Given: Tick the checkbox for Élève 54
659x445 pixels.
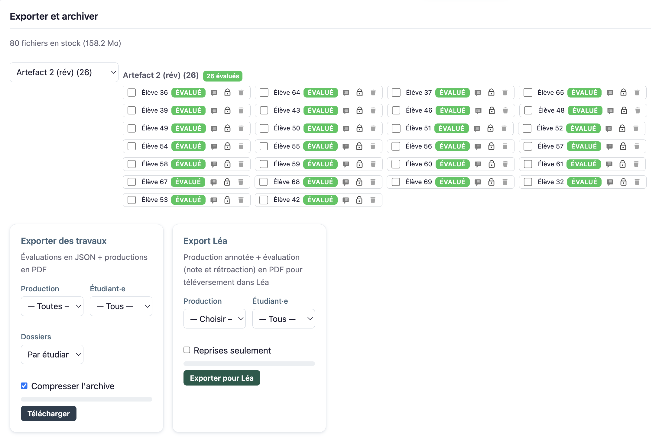Looking at the screenshot, I should click(132, 146).
